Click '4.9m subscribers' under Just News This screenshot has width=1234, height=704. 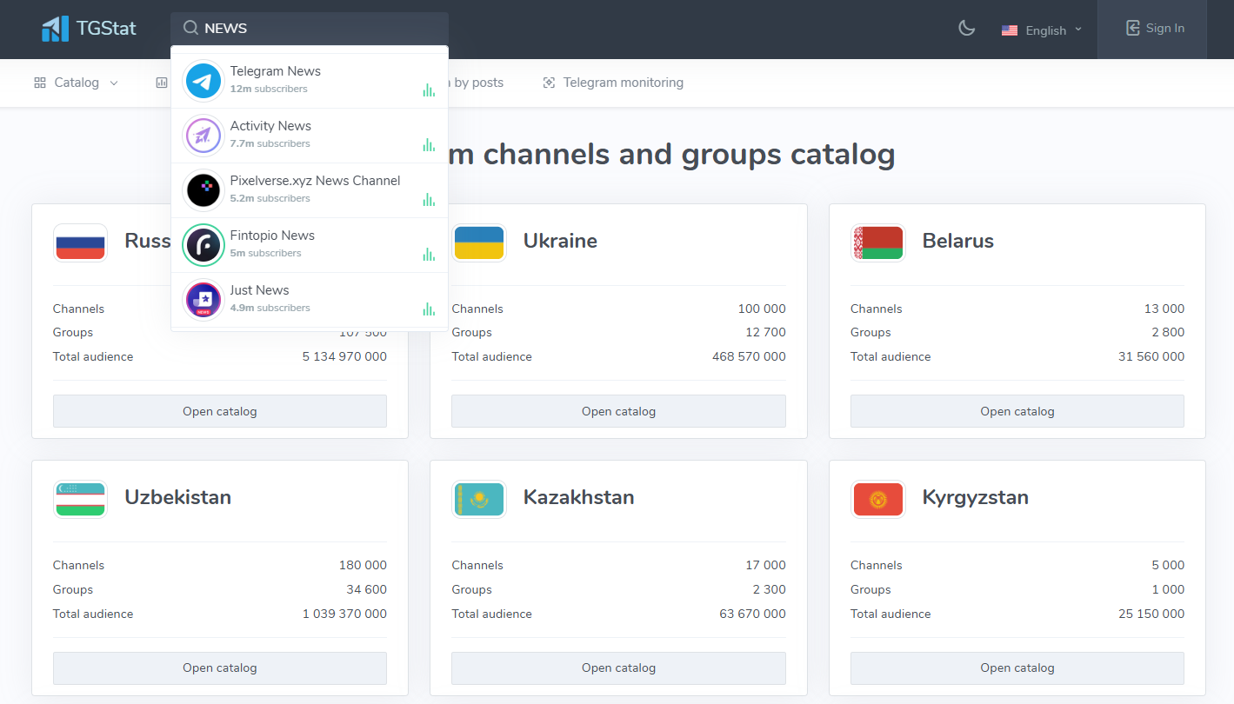click(x=270, y=308)
